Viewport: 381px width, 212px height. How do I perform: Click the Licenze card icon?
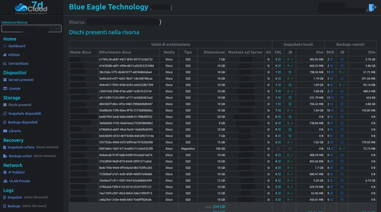[x=5, y=88]
